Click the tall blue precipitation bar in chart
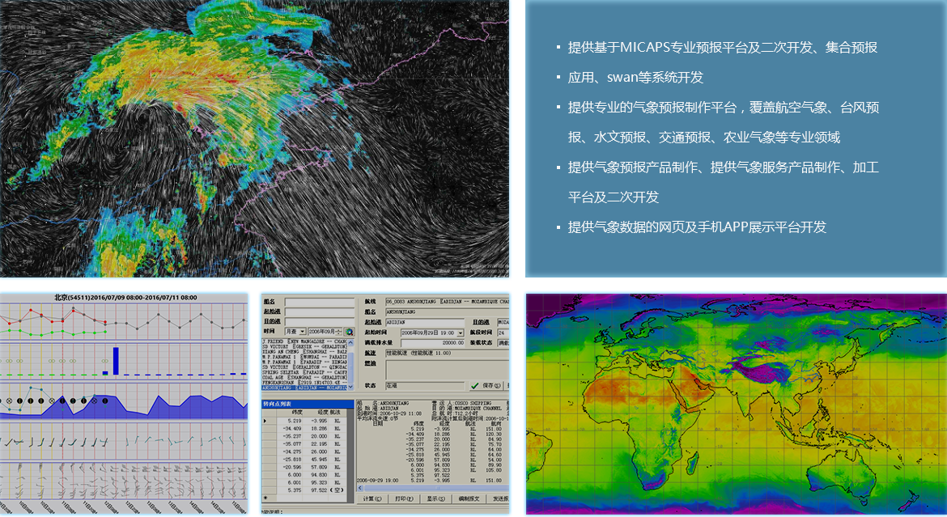947x517 pixels. pyautogui.click(x=116, y=361)
